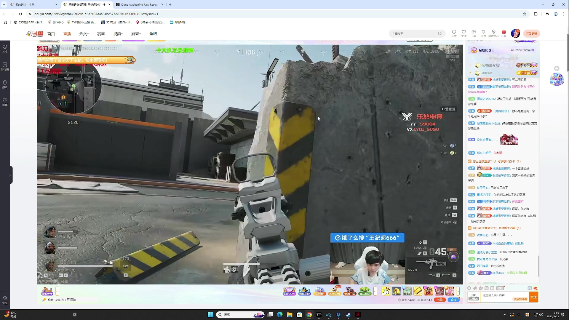Open the 关注 heart icon in header

(x=464, y=33)
